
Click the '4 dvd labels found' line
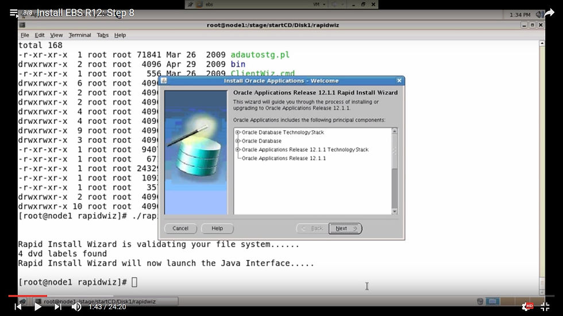[x=63, y=253]
